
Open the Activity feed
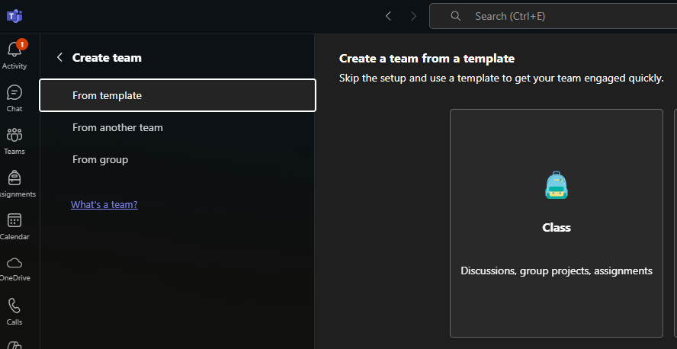(x=14, y=55)
